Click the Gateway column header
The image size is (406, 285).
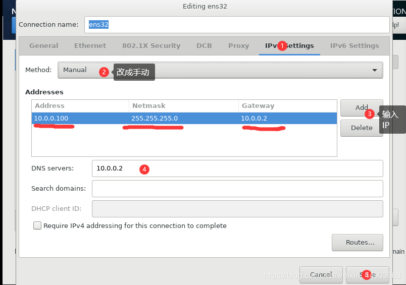pos(287,106)
